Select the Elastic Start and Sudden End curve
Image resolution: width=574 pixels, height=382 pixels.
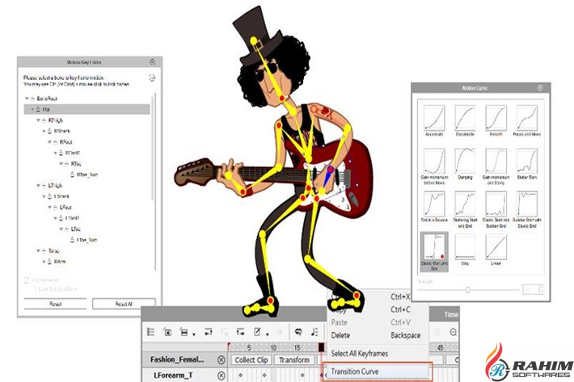(496, 209)
